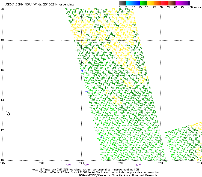Viewport: 202px width, 177px height.
Task: Click the longitude axis label '-51'
Action: pyautogui.click(x=121, y=163)
